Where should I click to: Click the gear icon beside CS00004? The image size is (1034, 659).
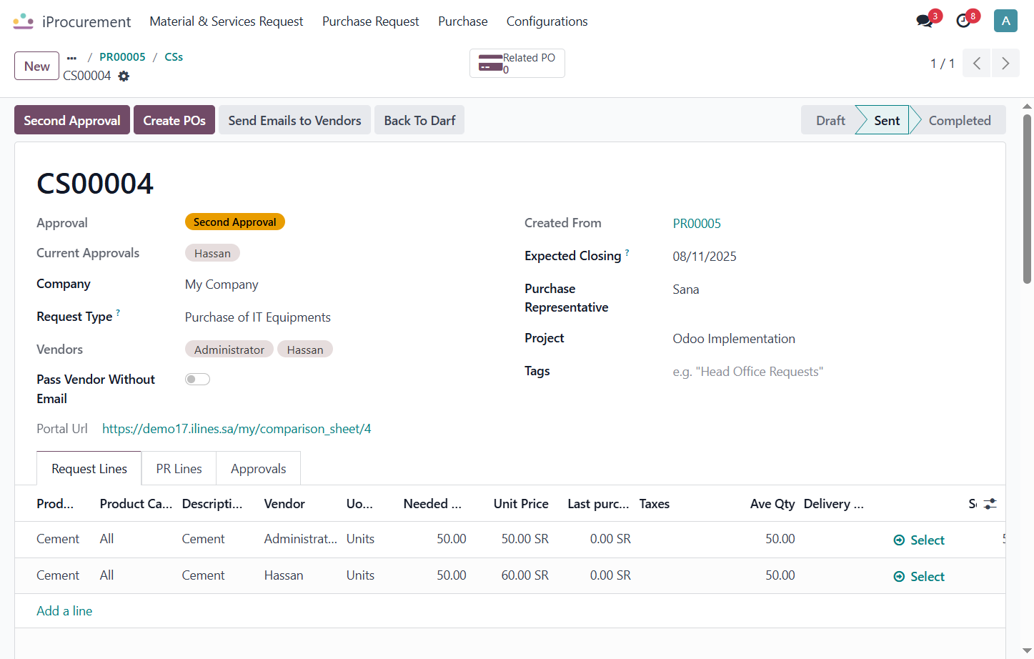click(x=124, y=76)
